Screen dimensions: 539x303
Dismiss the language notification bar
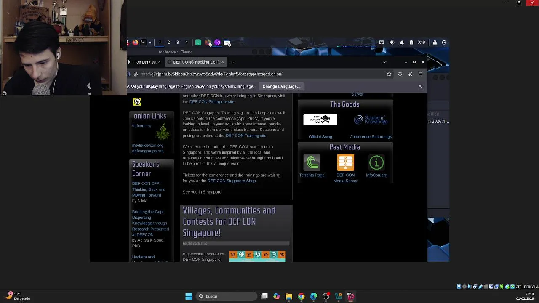click(x=420, y=86)
